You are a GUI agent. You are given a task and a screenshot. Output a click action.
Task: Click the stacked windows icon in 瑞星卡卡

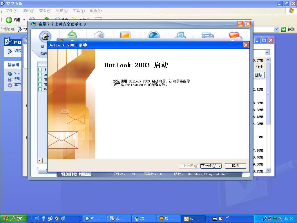coord(208,35)
